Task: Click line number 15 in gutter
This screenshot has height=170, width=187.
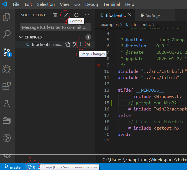Action: [x=107, y=103]
